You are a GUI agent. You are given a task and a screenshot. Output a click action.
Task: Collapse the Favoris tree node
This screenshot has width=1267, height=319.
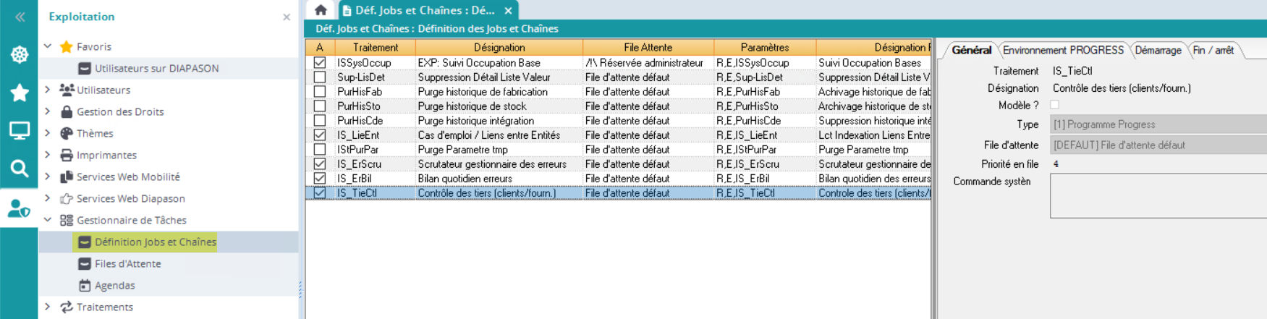48,46
